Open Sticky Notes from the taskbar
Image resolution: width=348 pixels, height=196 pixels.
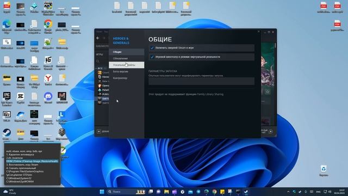tap(222, 192)
